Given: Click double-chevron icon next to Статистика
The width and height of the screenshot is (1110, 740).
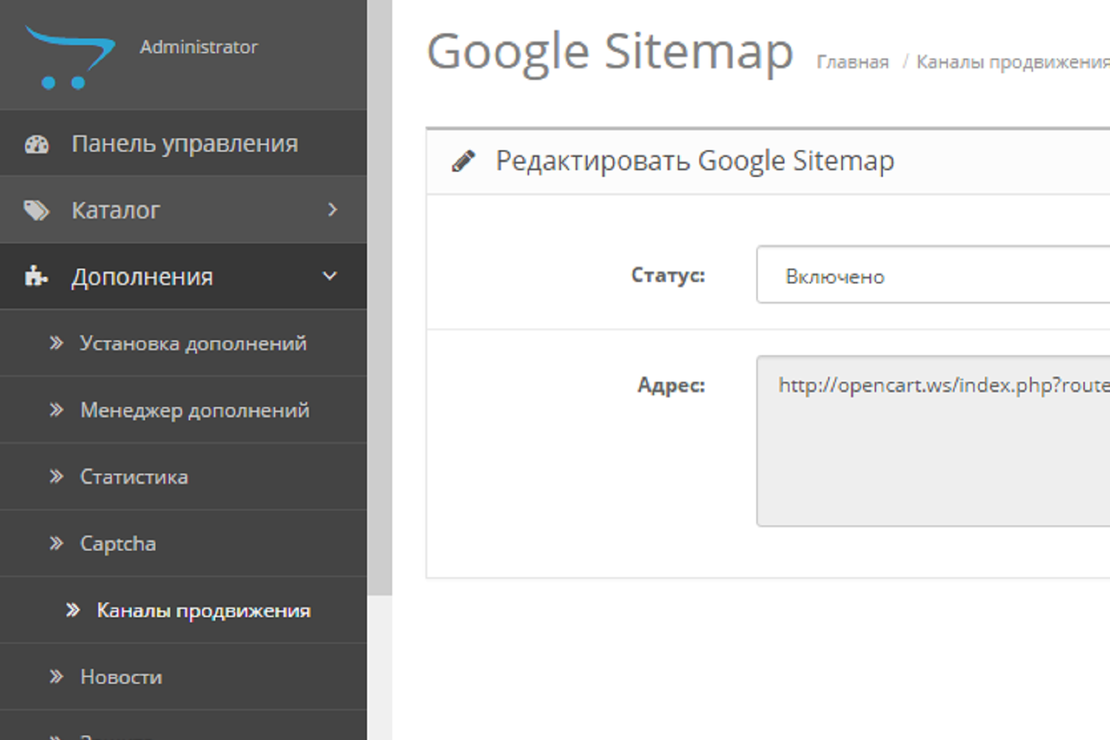Looking at the screenshot, I should coord(56,476).
